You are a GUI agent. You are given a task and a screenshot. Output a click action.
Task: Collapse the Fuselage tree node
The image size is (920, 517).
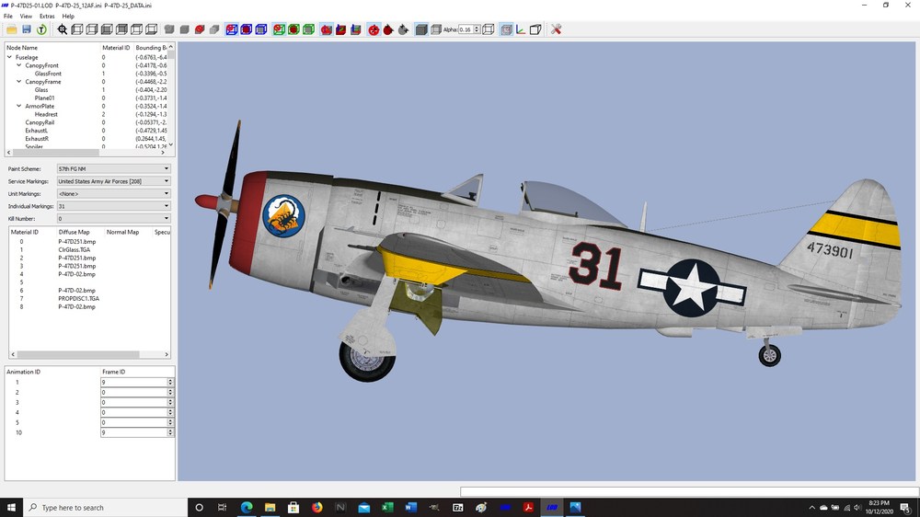[x=9, y=58]
